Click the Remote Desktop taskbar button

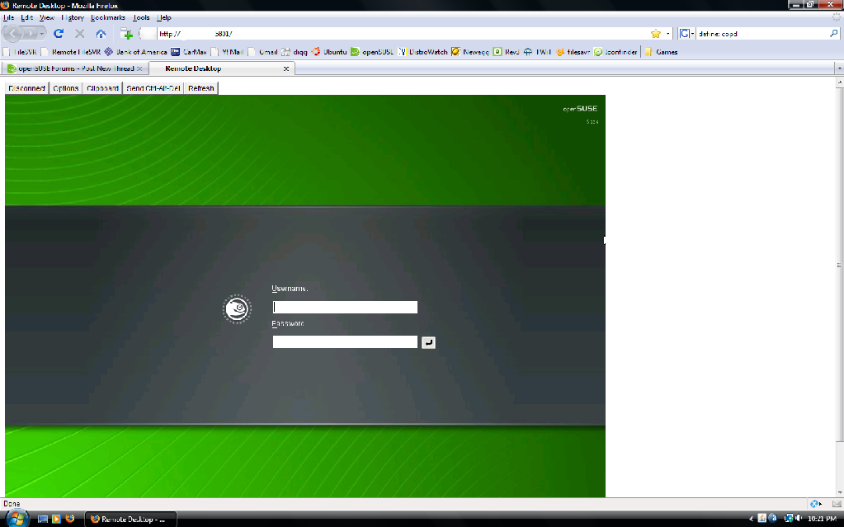[x=131, y=519]
